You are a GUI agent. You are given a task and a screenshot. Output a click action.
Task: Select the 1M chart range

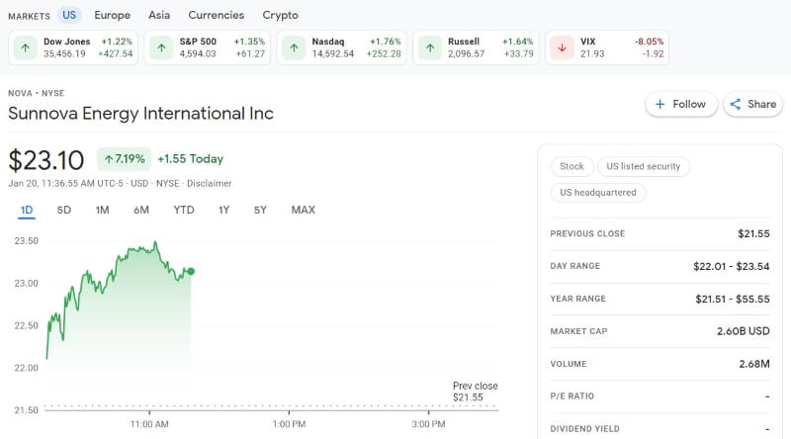click(103, 210)
